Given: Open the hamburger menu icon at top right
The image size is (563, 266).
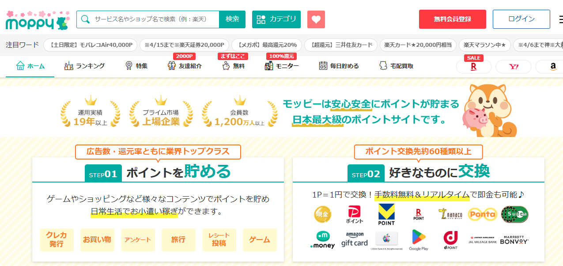Looking at the screenshot, I should point(560,19).
